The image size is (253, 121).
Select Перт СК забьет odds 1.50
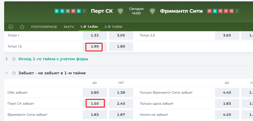[x=95, y=104]
